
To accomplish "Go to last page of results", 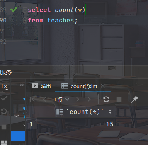I will click(90, 99).
